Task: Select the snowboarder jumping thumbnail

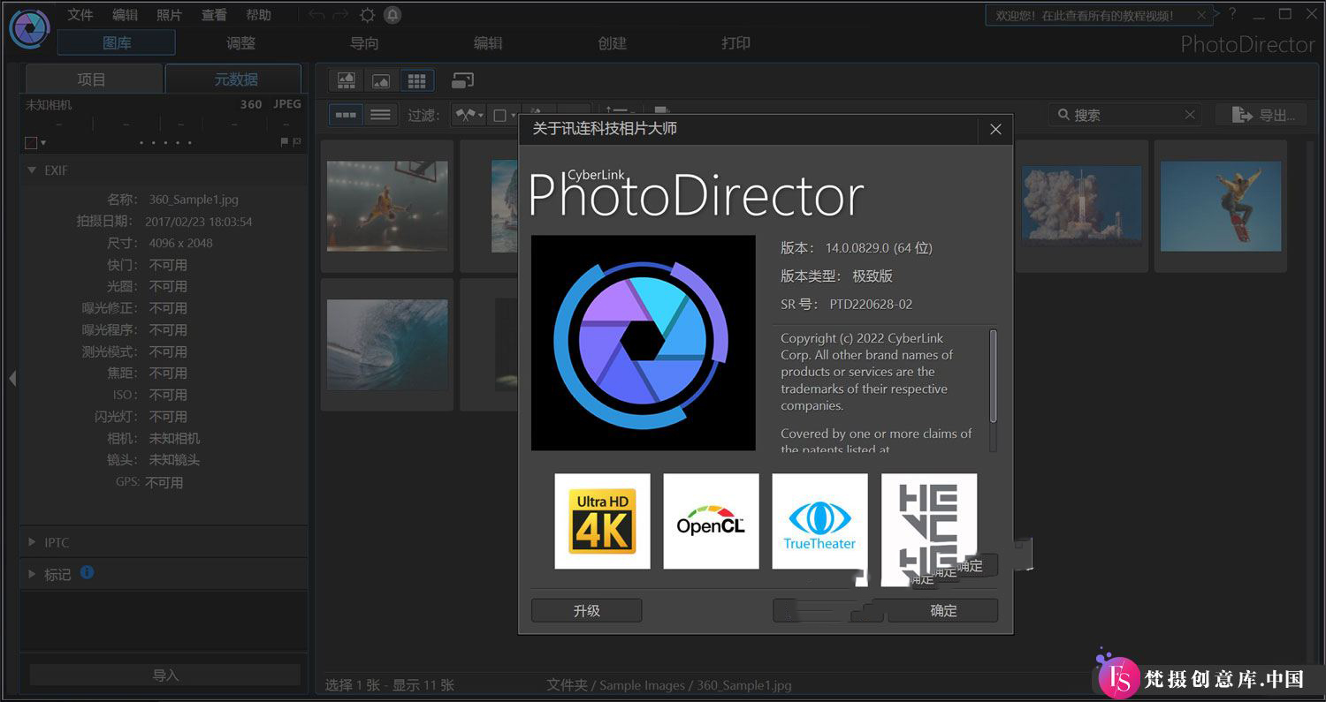Action: [x=1221, y=206]
